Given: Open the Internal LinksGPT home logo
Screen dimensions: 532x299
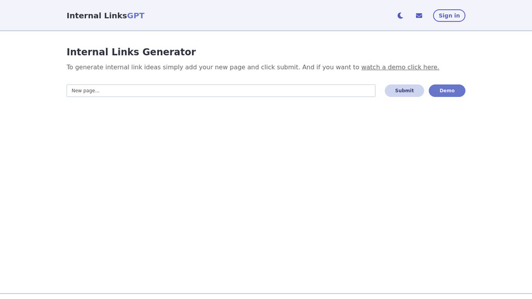Looking at the screenshot, I should tap(105, 16).
